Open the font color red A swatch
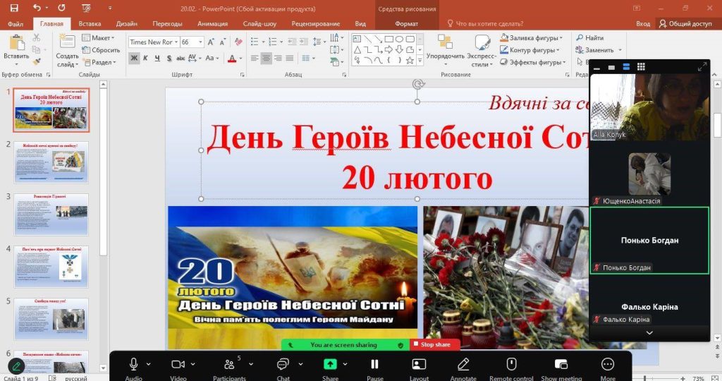The width and height of the screenshot is (722, 381). [232, 58]
